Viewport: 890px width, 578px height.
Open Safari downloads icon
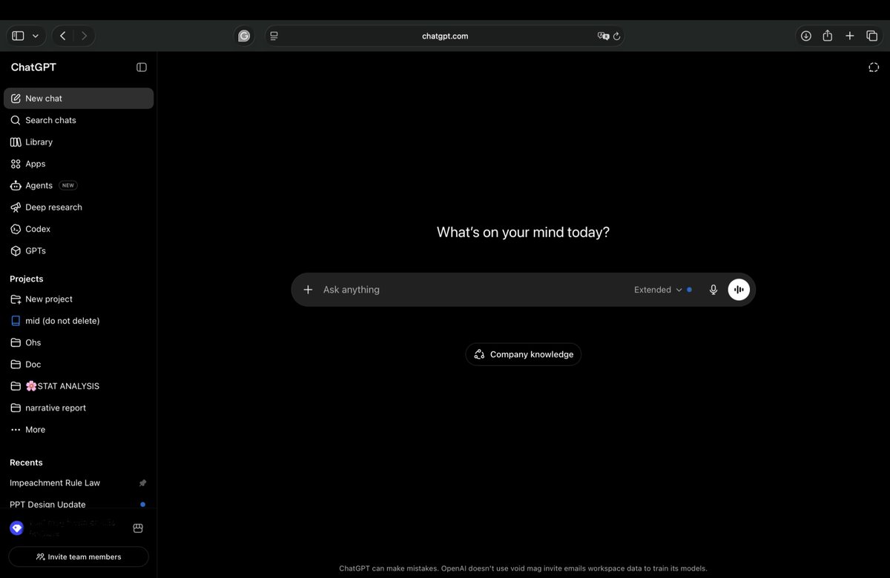click(x=806, y=36)
